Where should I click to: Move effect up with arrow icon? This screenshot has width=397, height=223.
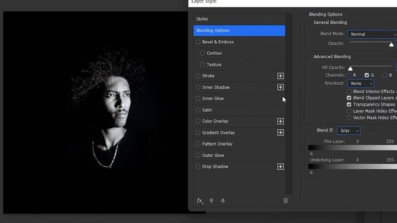coord(211,201)
